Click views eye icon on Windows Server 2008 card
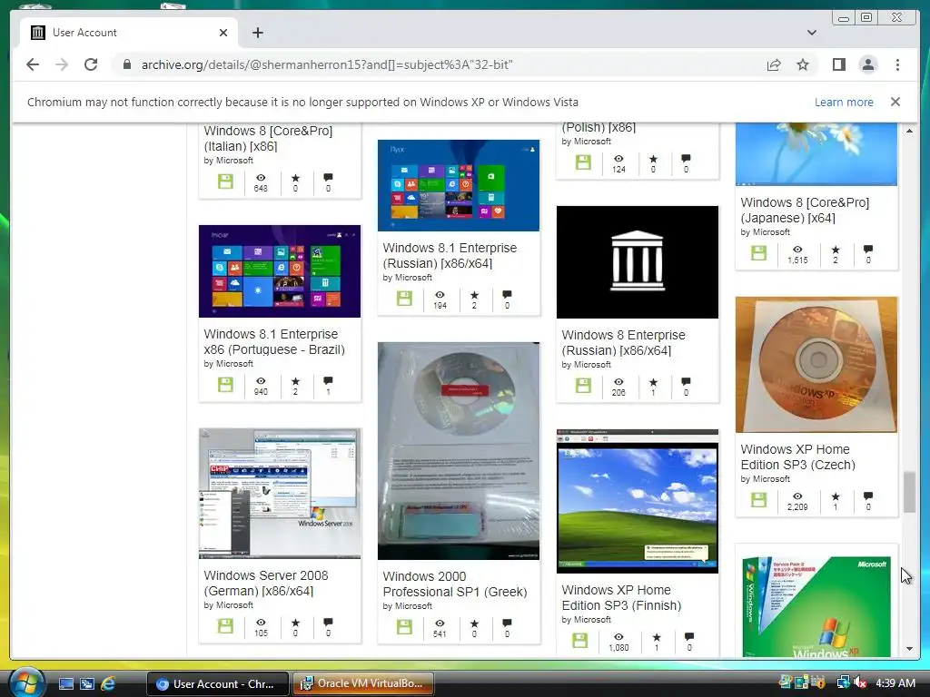Screen dimensions: 930x697 click(x=261, y=623)
